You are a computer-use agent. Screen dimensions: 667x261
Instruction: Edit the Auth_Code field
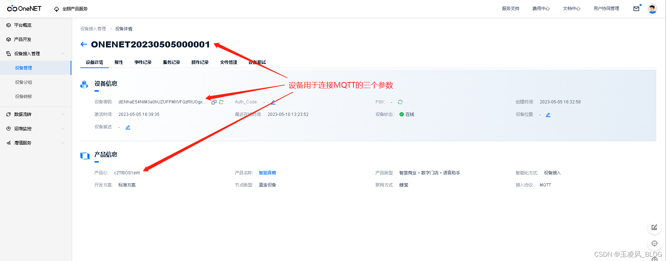[x=273, y=102]
